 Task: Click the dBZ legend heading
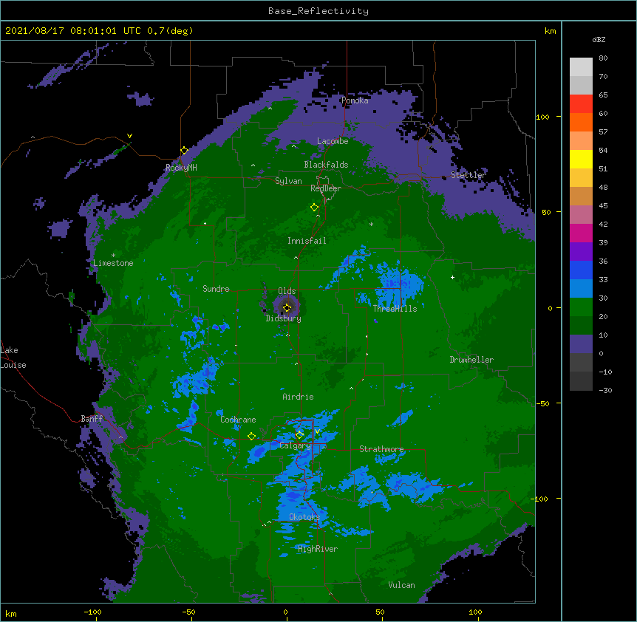[x=599, y=39]
